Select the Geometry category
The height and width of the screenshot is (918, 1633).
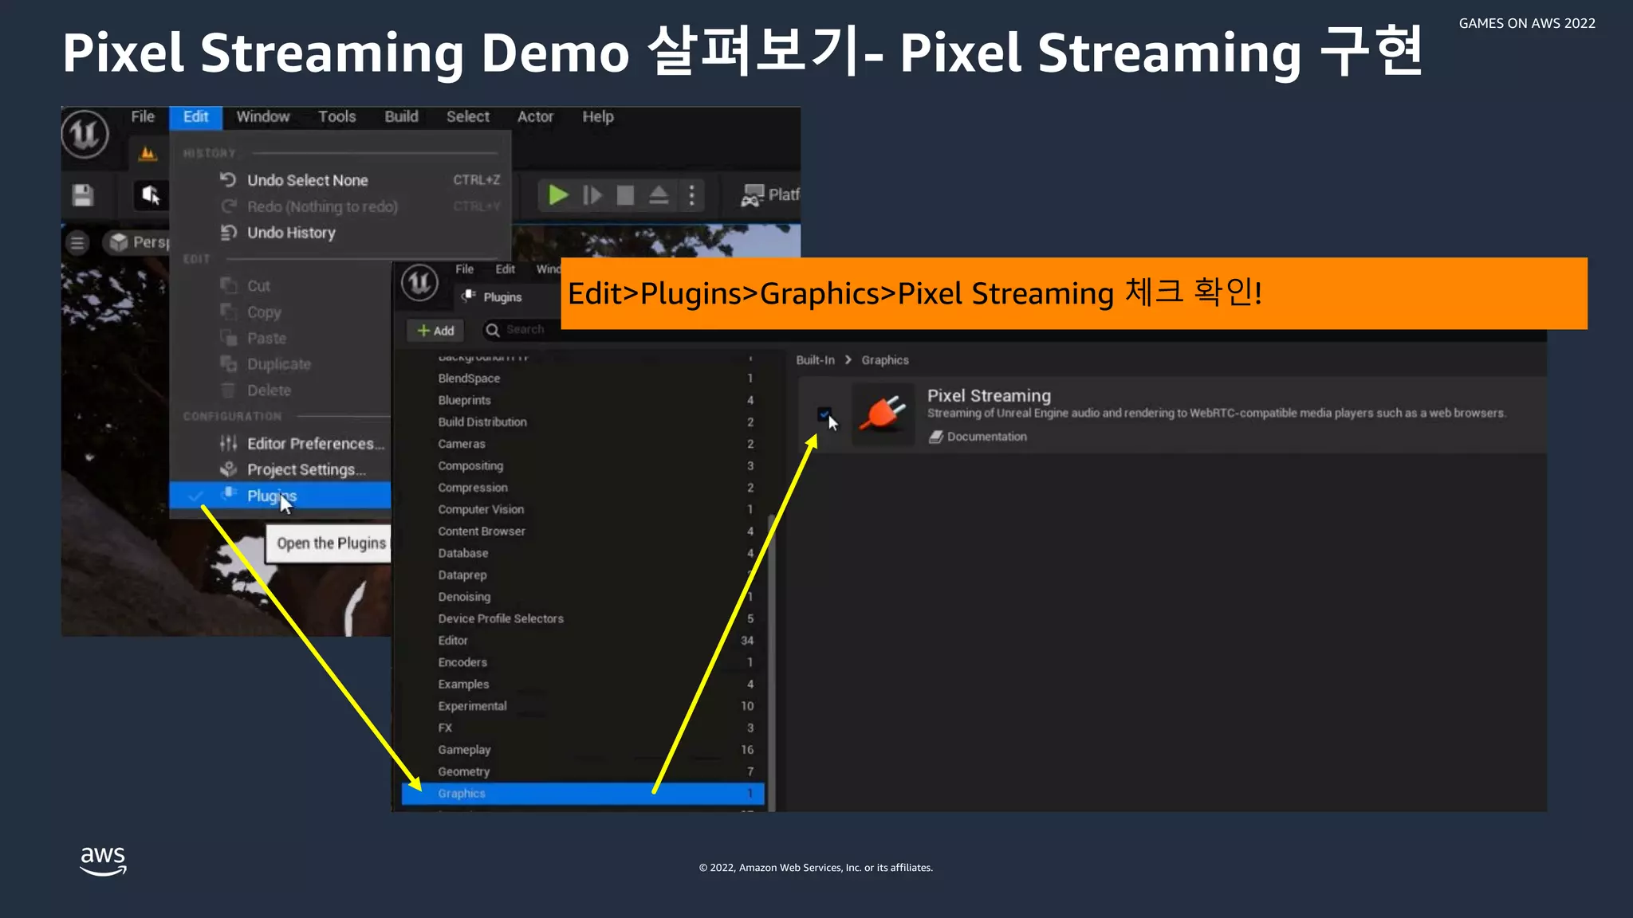pos(582,771)
